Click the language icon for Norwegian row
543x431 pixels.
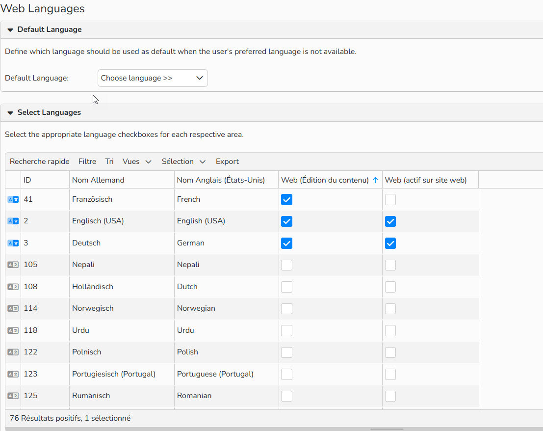point(13,308)
